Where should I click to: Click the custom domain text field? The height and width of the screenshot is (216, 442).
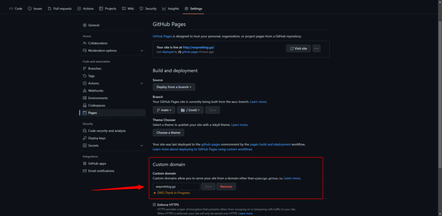176,187
